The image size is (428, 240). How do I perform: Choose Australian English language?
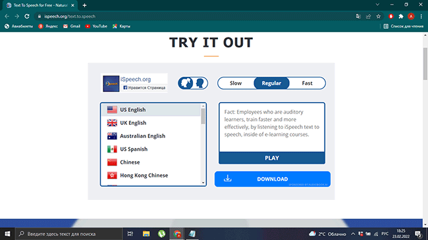tap(151, 136)
